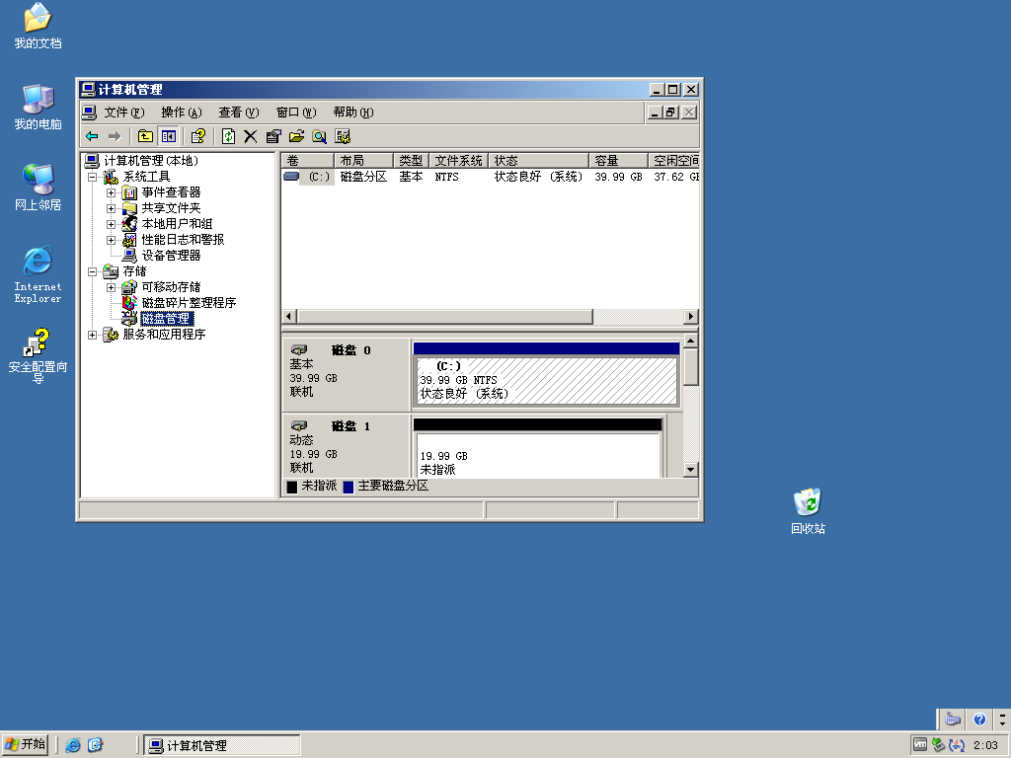
Task: Click the 37.62 GB free space cell
Action: point(675,177)
